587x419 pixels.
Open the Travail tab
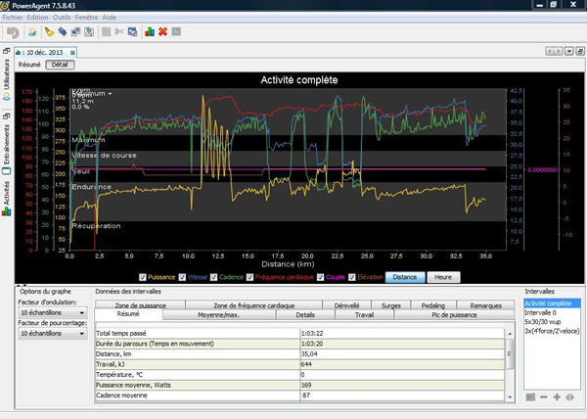click(364, 315)
